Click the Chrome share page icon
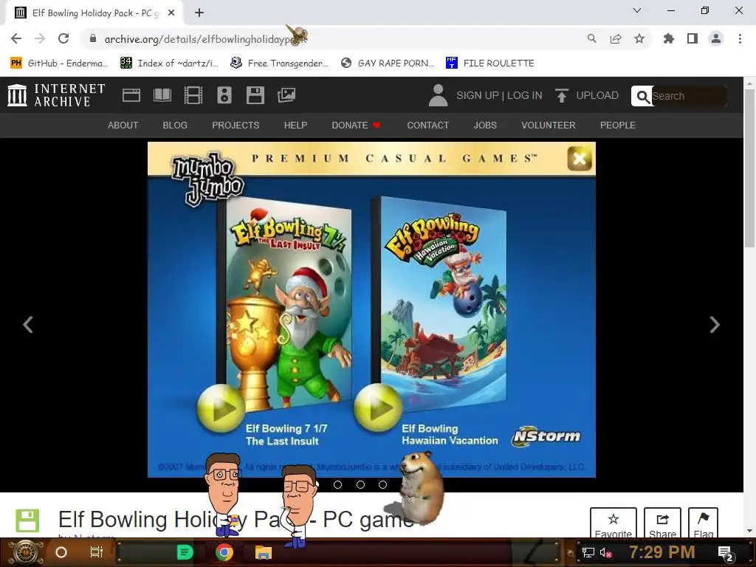This screenshot has width=756, height=567. [x=616, y=38]
